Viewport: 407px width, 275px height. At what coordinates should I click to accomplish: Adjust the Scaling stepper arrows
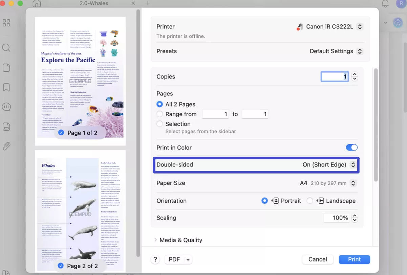click(x=355, y=217)
